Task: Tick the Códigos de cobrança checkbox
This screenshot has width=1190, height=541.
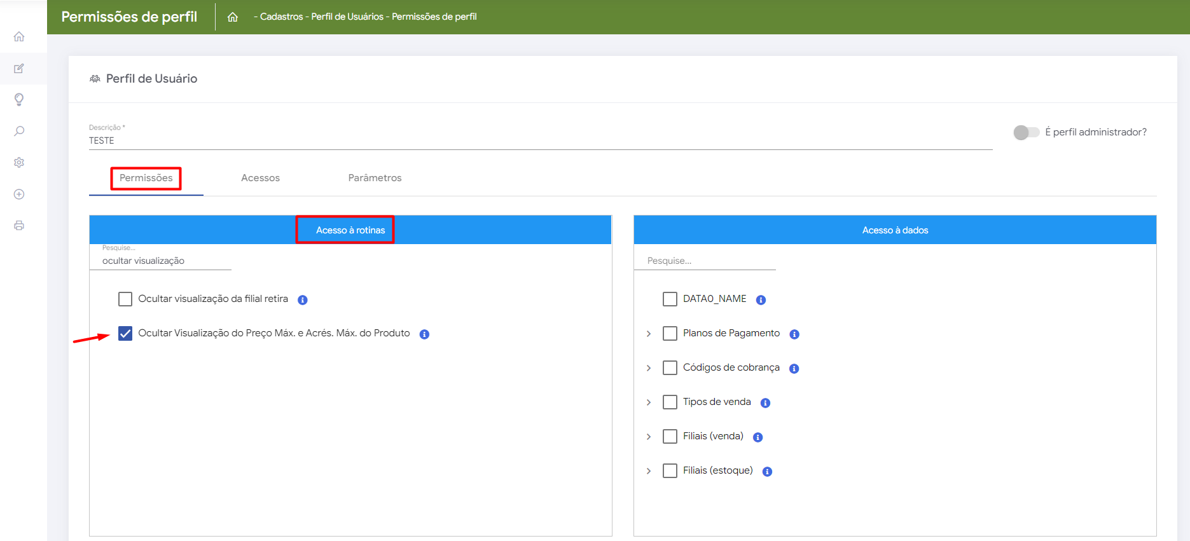Action: tap(670, 367)
